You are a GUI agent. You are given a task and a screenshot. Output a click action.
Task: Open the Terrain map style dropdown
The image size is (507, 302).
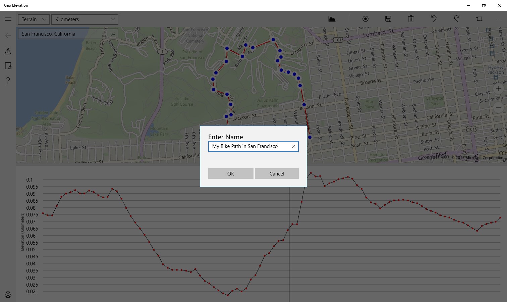(33, 19)
